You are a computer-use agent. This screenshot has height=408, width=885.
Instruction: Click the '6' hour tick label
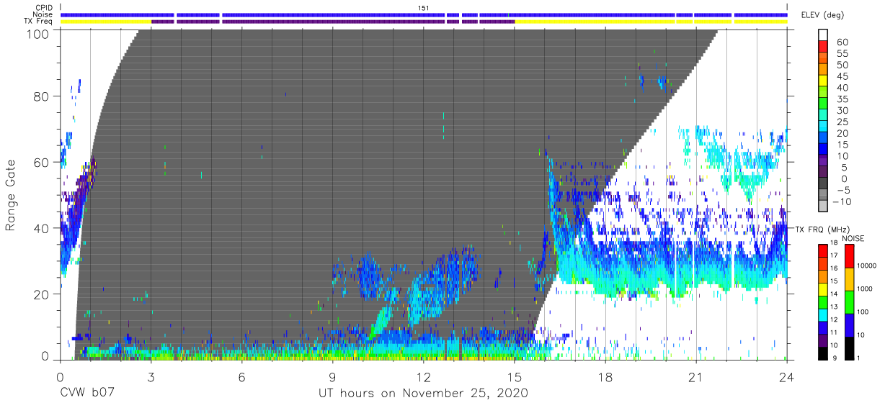tap(241, 376)
